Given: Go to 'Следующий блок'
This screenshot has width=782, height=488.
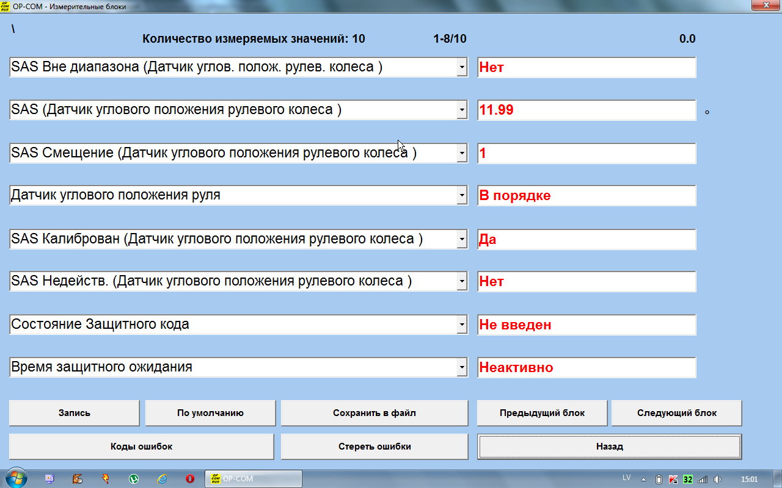Looking at the screenshot, I should click(677, 413).
